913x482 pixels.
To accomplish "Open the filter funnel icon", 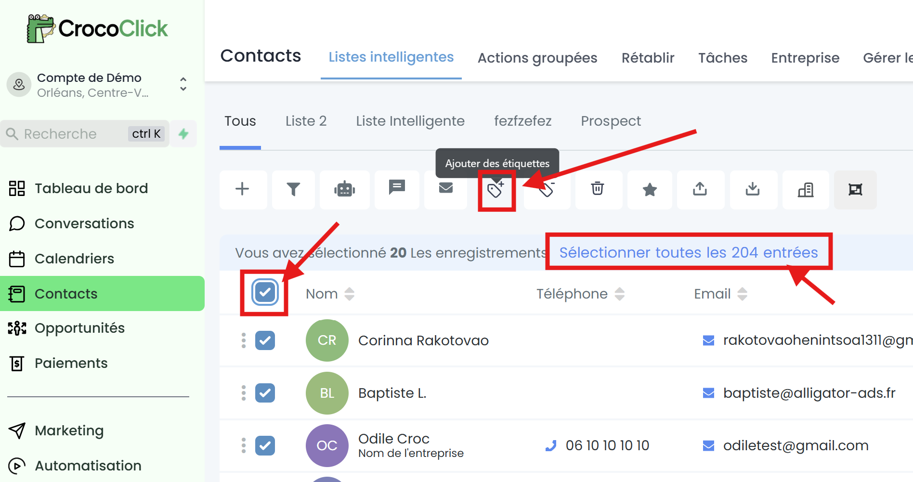I will [293, 189].
